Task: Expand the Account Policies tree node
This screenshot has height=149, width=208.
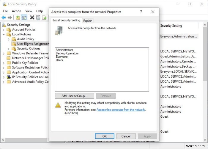Action: 4,30
